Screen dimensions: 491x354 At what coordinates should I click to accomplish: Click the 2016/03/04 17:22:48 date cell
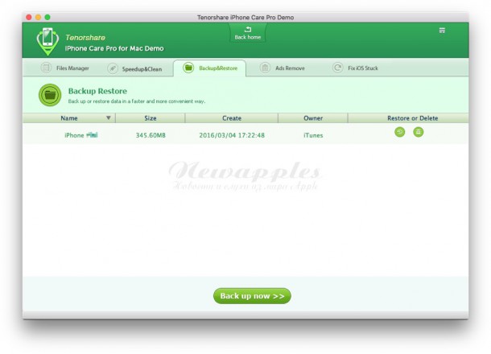232,135
